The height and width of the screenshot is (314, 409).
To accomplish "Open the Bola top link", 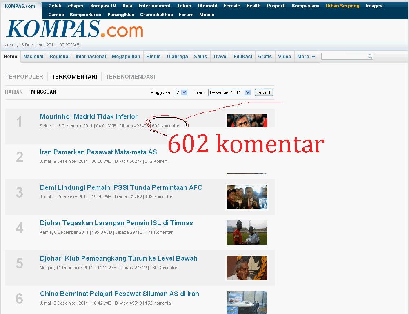I will click(x=127, y=6).
